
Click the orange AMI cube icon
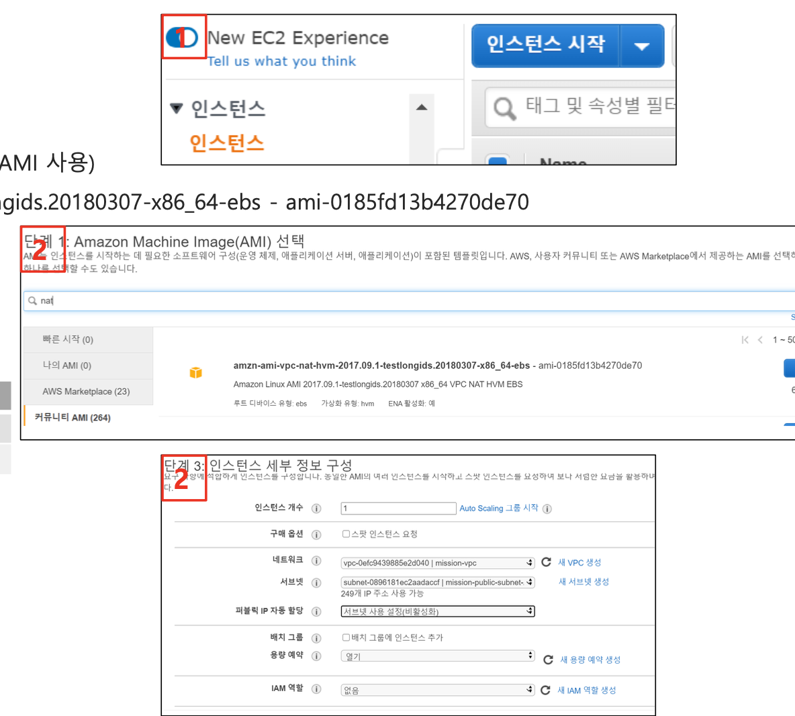click(195, 373)
